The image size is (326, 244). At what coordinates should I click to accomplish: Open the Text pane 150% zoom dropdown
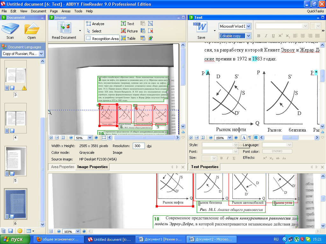230,138
